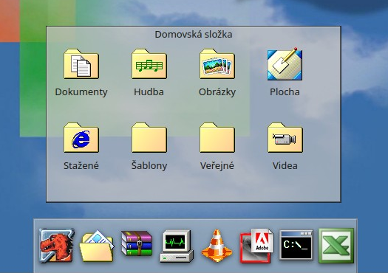Select the Hudba label text
This screenshot has height=273, width=388.
[x=149, y=92]
